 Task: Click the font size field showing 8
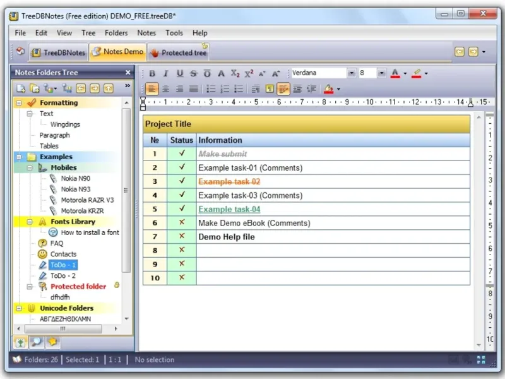367,73
